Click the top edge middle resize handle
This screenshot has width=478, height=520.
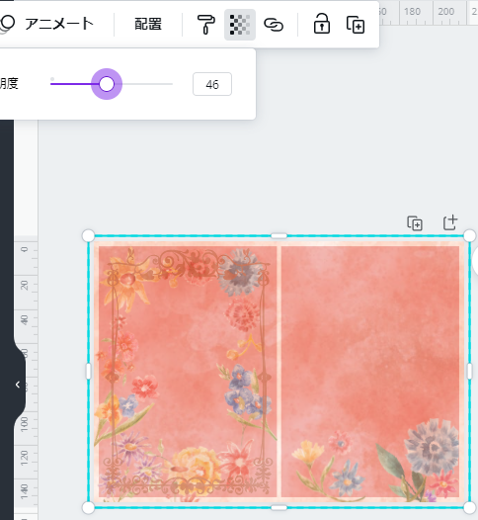pos(279,236)
